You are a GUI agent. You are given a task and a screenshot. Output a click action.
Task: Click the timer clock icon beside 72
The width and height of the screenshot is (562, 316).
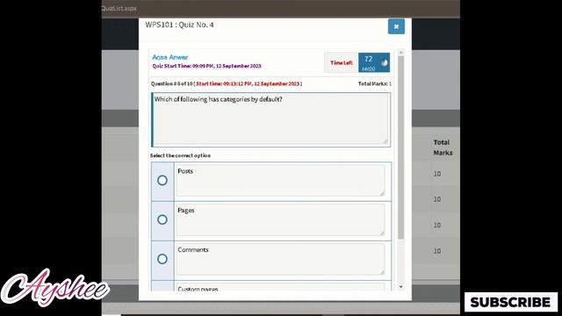(384, 62)
